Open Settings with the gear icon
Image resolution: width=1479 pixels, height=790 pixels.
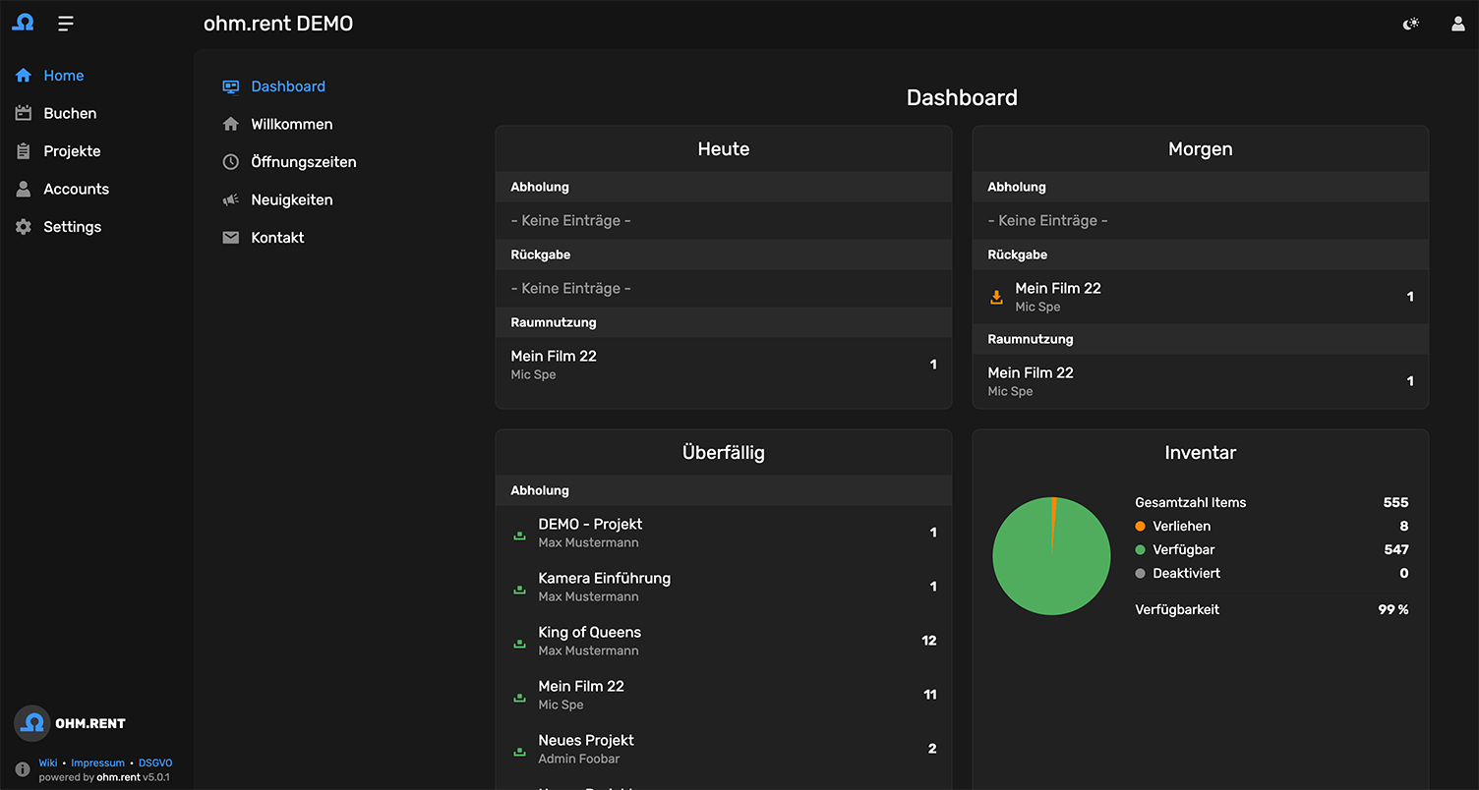(x=24, y=227)
